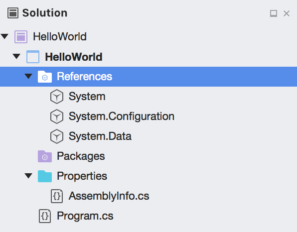Click the blue HelloWorld project icon
Image resolution: width=297 pixels, height=232 pixels.
(33, 57)
